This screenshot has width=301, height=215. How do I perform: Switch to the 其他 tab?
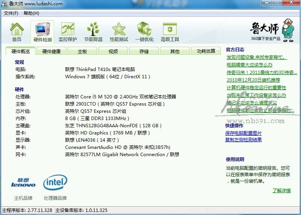tap(175, 51)
